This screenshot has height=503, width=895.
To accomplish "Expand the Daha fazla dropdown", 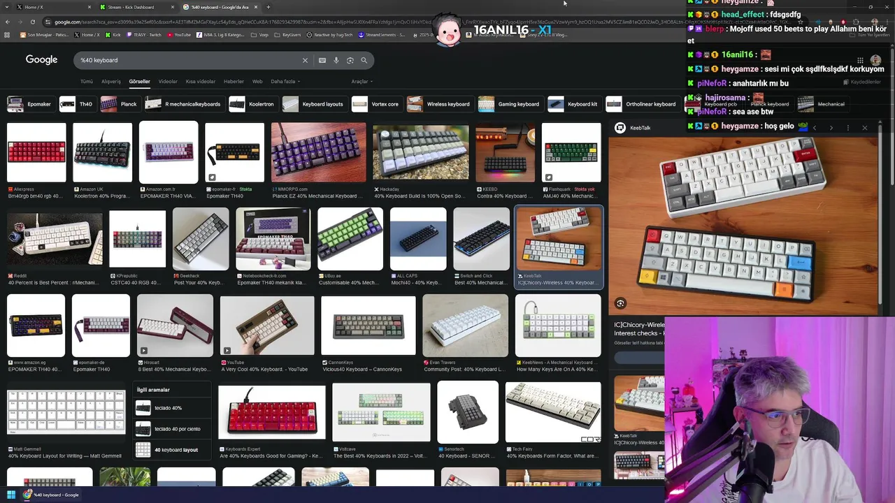I will coord(285,82).
